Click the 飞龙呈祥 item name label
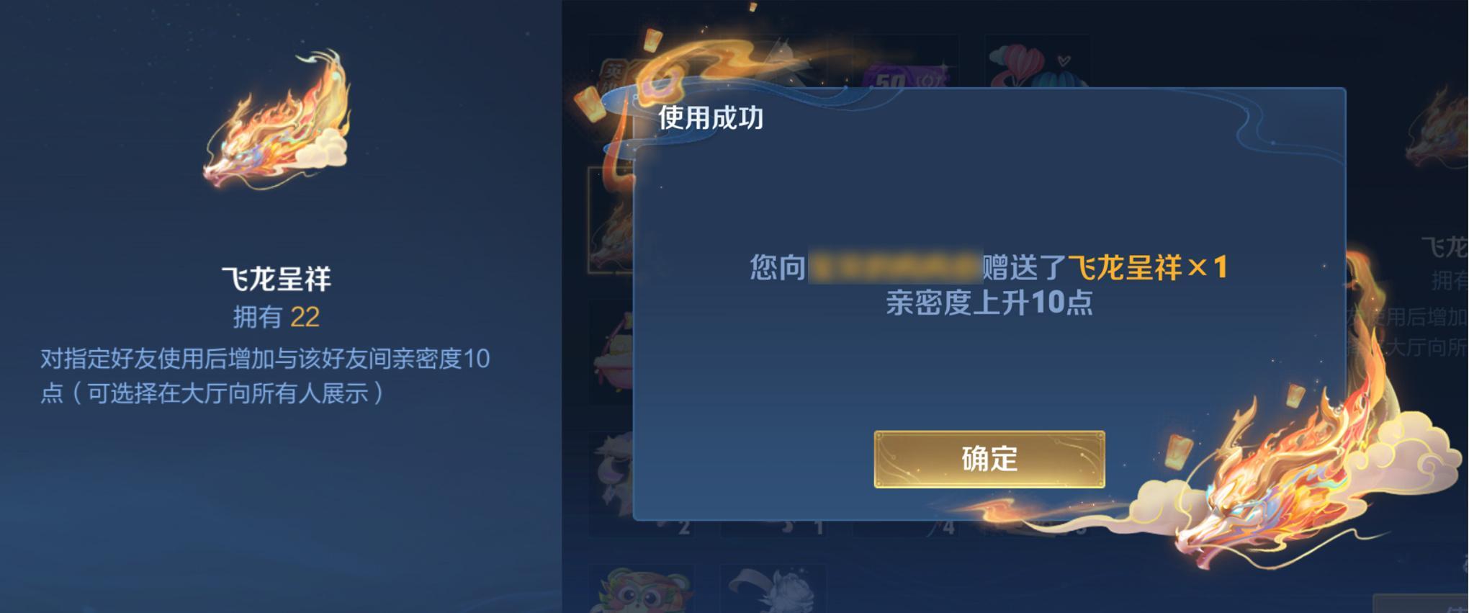 [x=277, y=279]
